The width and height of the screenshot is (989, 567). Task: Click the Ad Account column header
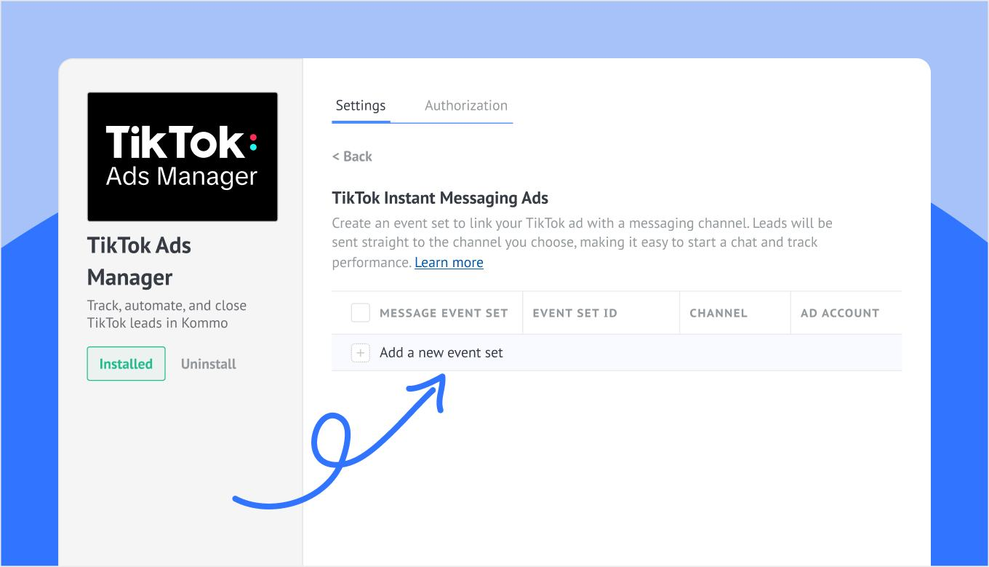840,313
